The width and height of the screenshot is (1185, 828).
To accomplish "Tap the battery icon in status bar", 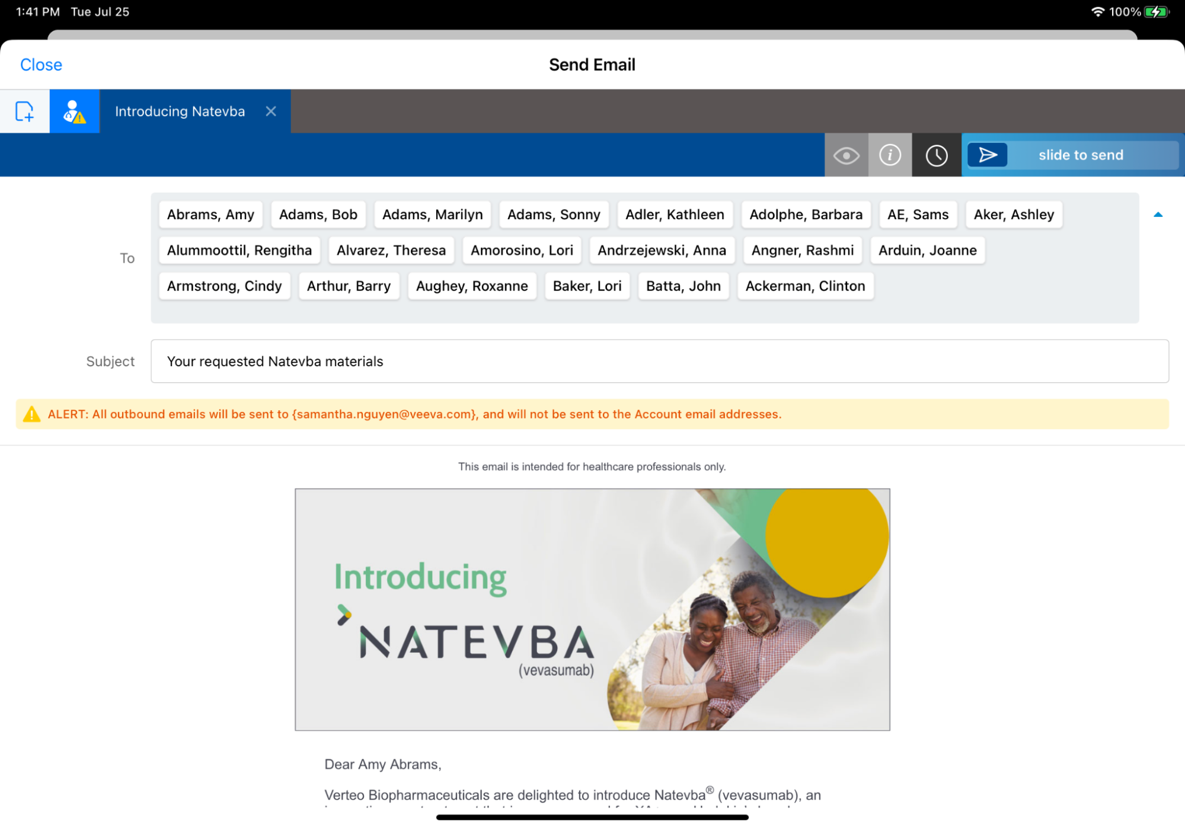I will [1156, 12].
